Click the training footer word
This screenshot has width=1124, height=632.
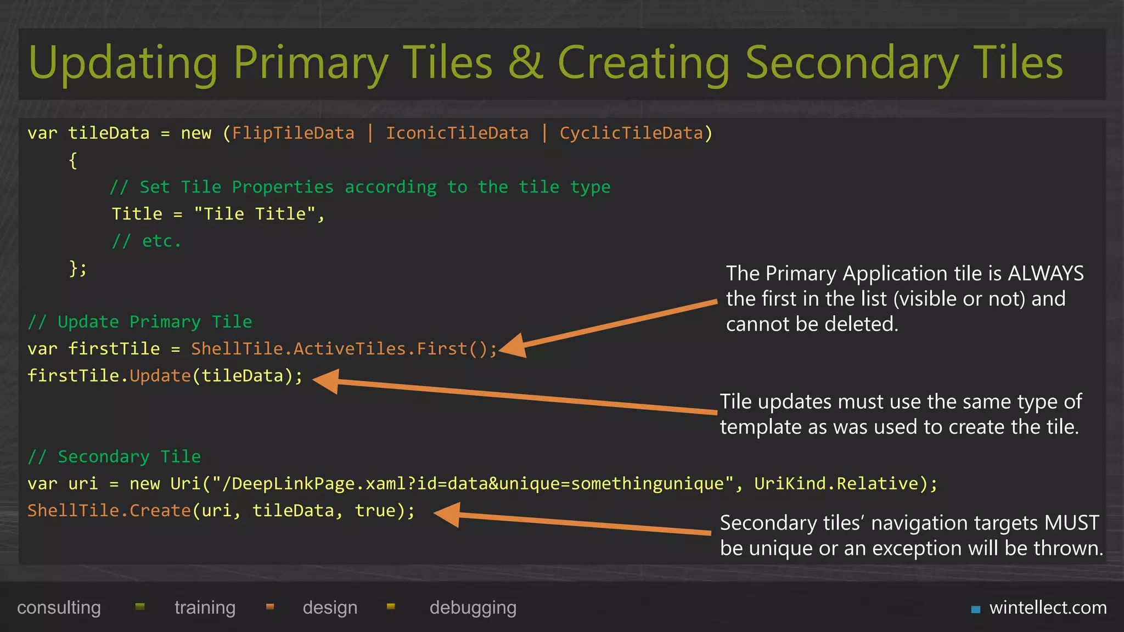click(205, 608)
